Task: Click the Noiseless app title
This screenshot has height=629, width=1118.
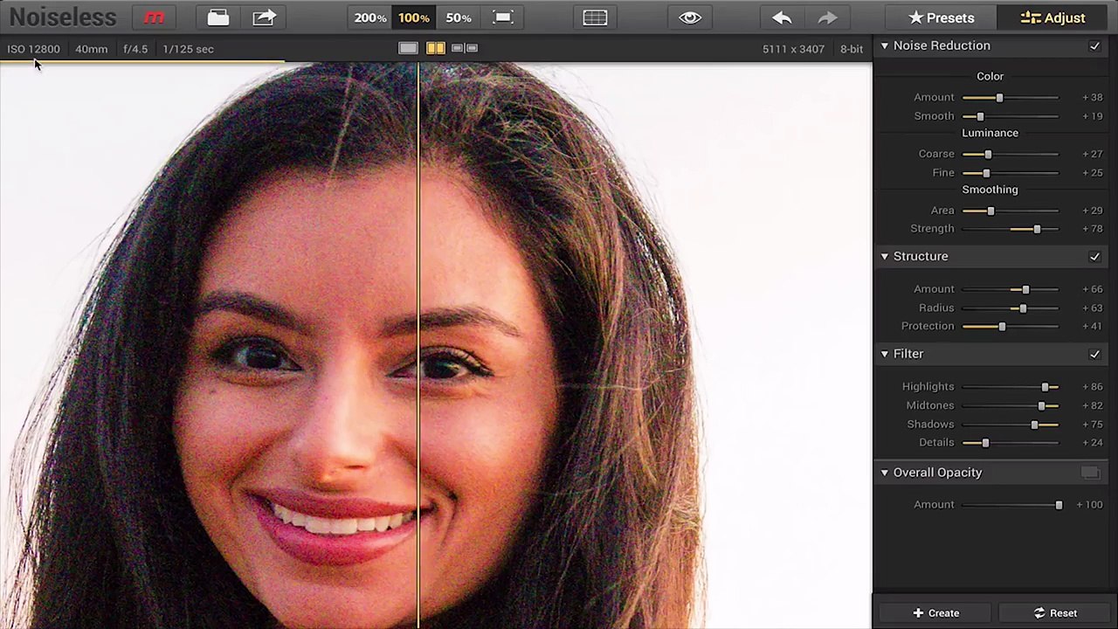Action: click(x=63, y=17)
